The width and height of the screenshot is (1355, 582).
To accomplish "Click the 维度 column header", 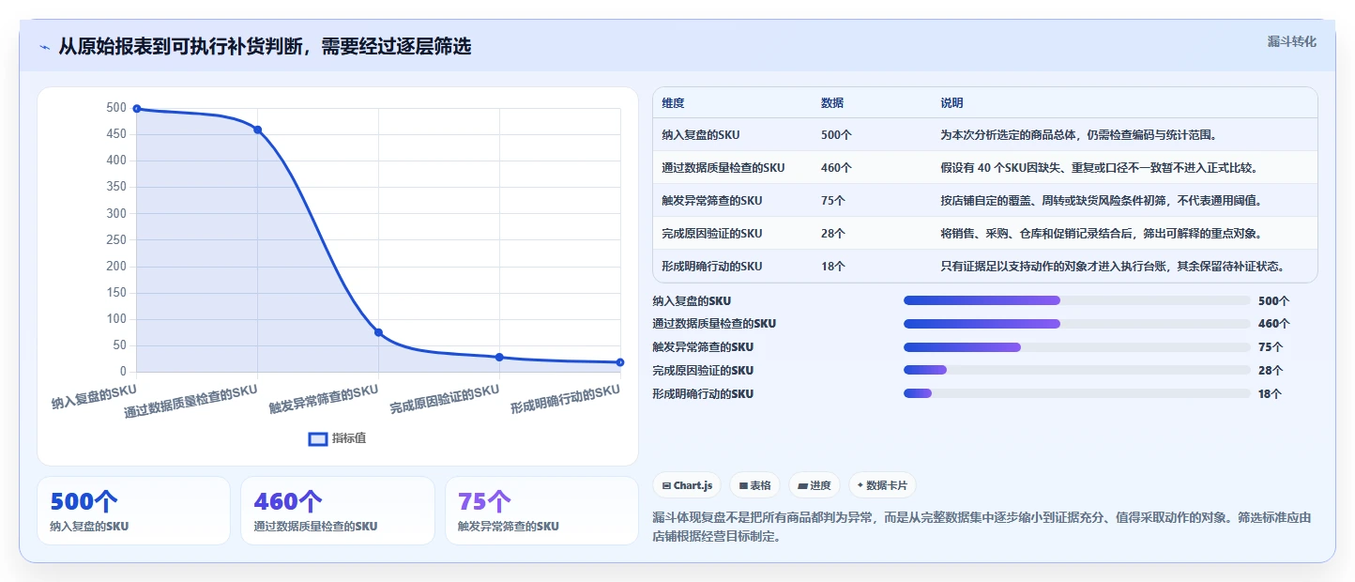I will pos(673,103).
